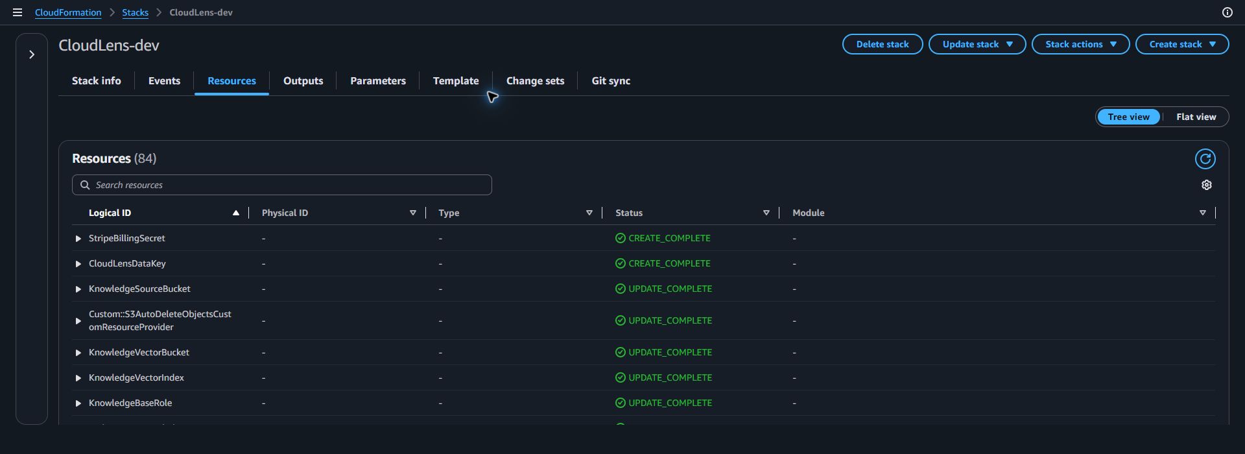Sort the Module column
This screenshot has width=1245, height=454.
tap(1203, 213)
